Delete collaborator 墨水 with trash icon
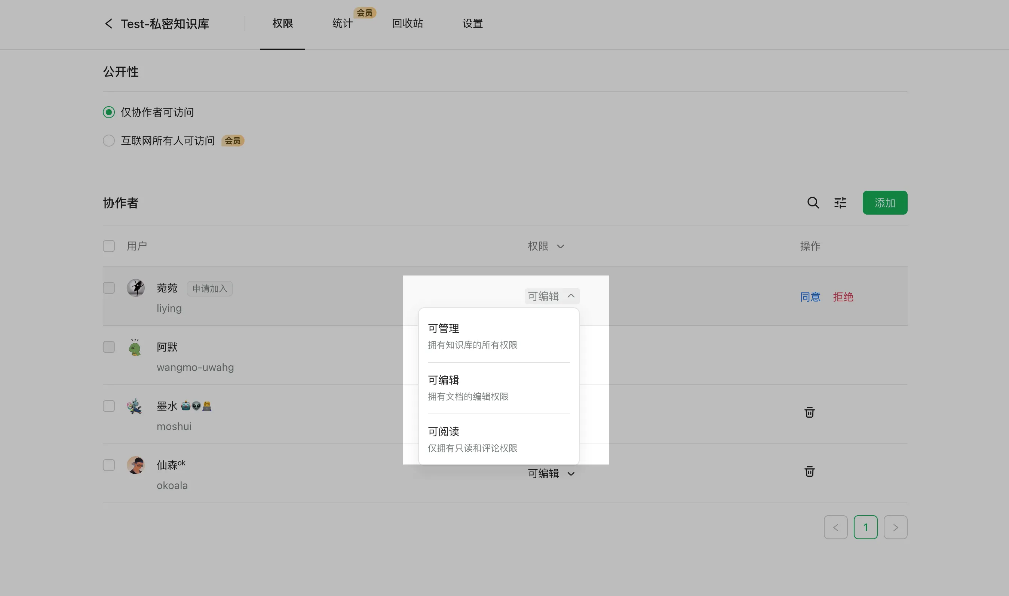 pos(809,412)
